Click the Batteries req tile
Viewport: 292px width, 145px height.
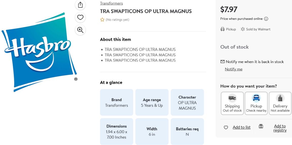coord(187,131)
